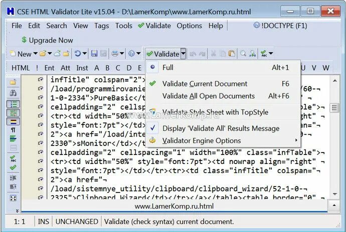
Task: Click the UNCHANGED status bar entry
Action: 77,221
